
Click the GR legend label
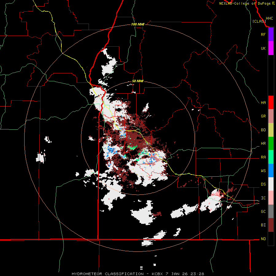pos(263,116)
